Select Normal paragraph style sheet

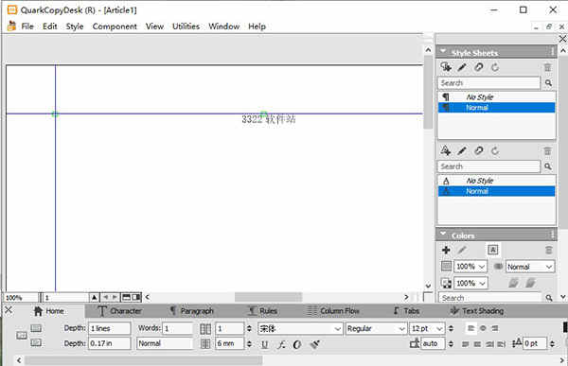tap(496, 108)
